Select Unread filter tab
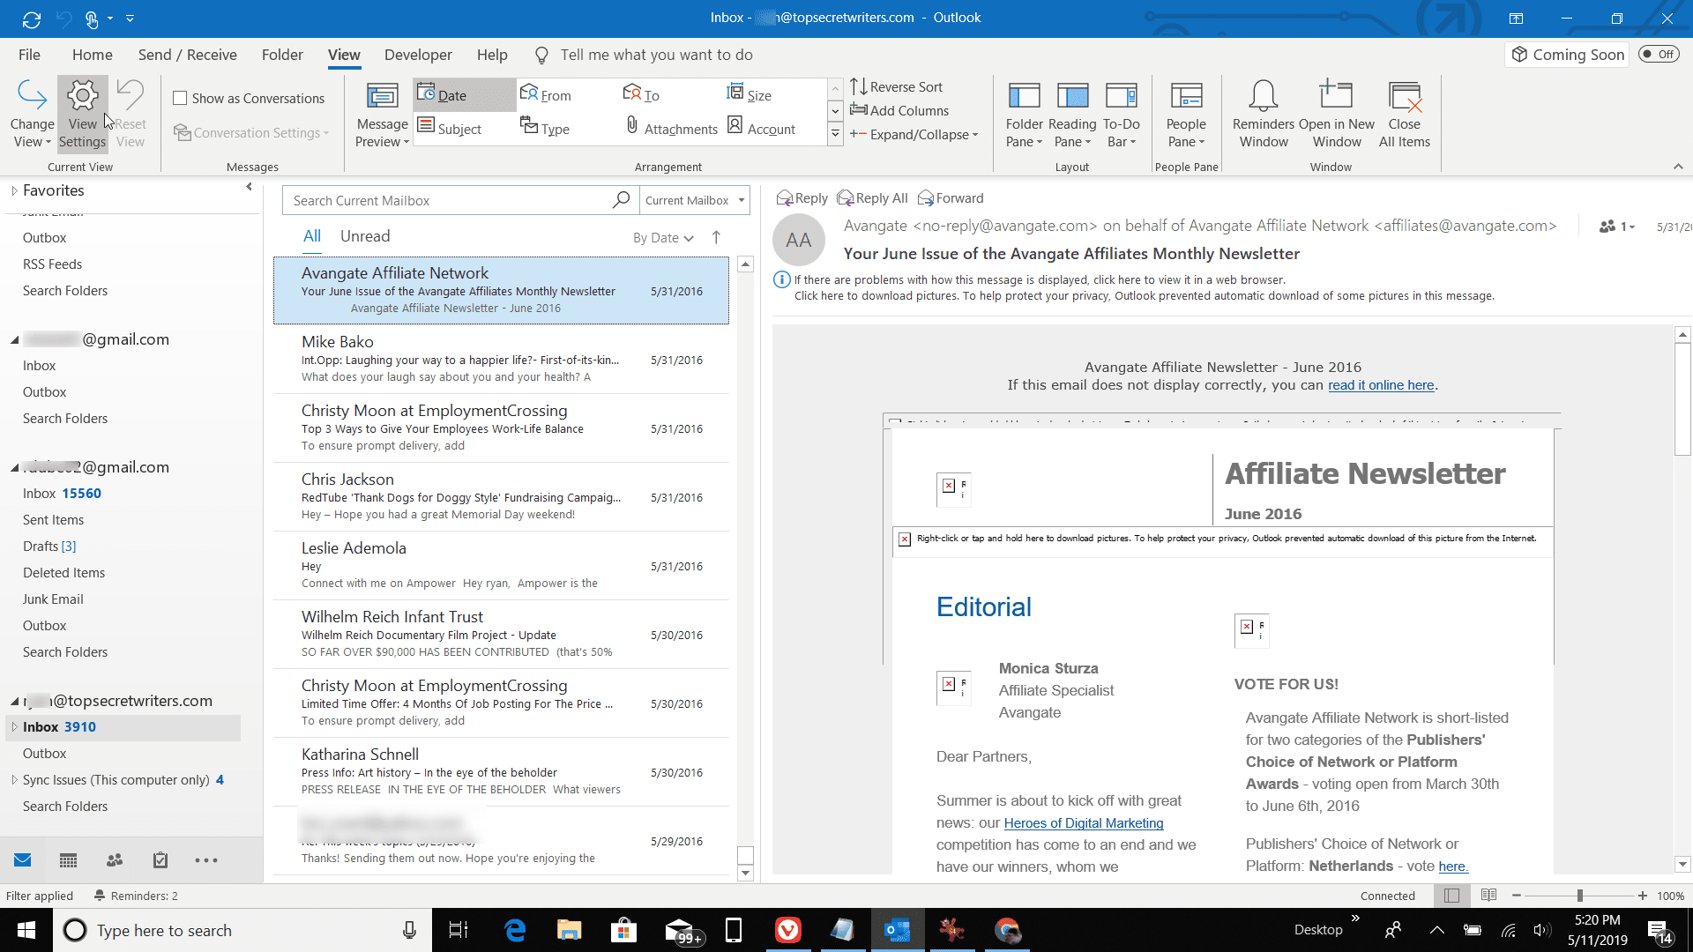Image resolution: width=1693 pixels, height=952 pixels. (365, 234)
